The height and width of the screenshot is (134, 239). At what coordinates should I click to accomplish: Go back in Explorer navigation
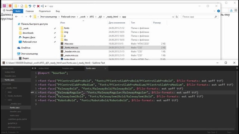16,17
